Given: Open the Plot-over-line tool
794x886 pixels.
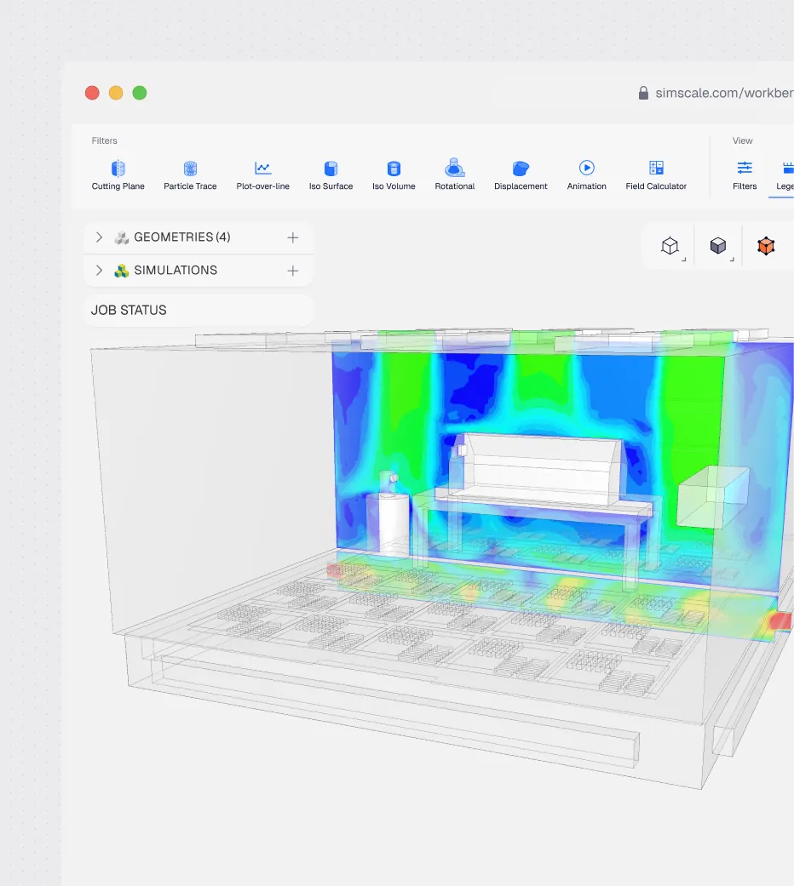Looking at the screenshot, I should tap(263, 175).
